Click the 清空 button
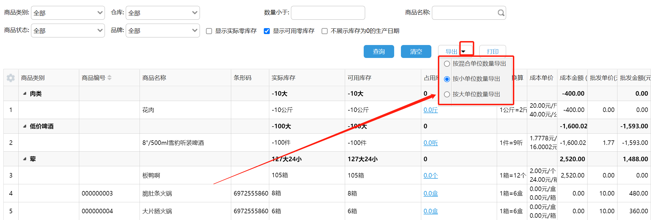The width and height of the screenshot is (651, 220). [x=416, y=51]
